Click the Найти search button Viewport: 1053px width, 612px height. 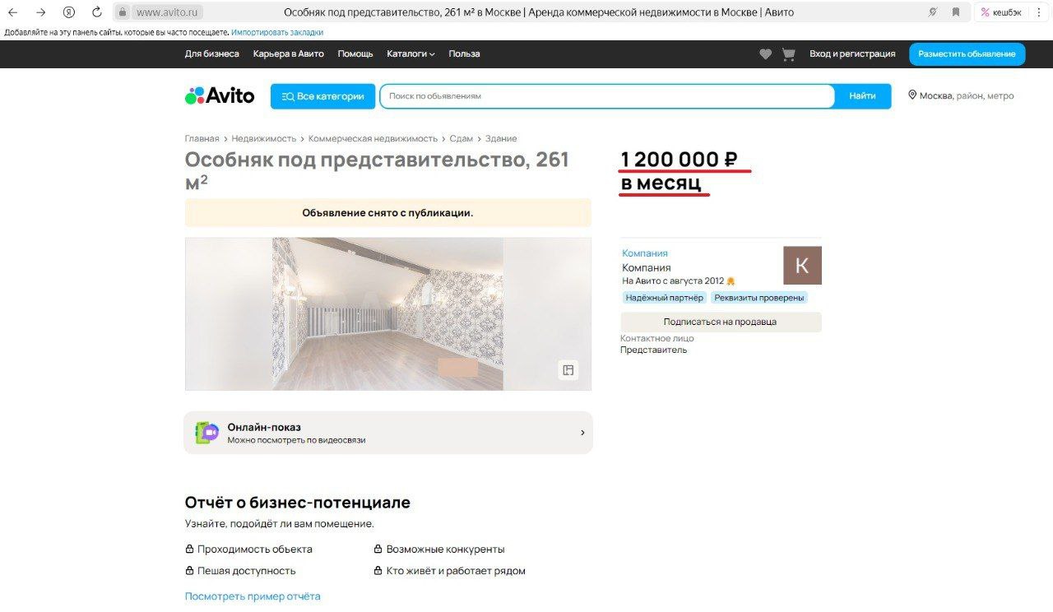coord(862,96)
